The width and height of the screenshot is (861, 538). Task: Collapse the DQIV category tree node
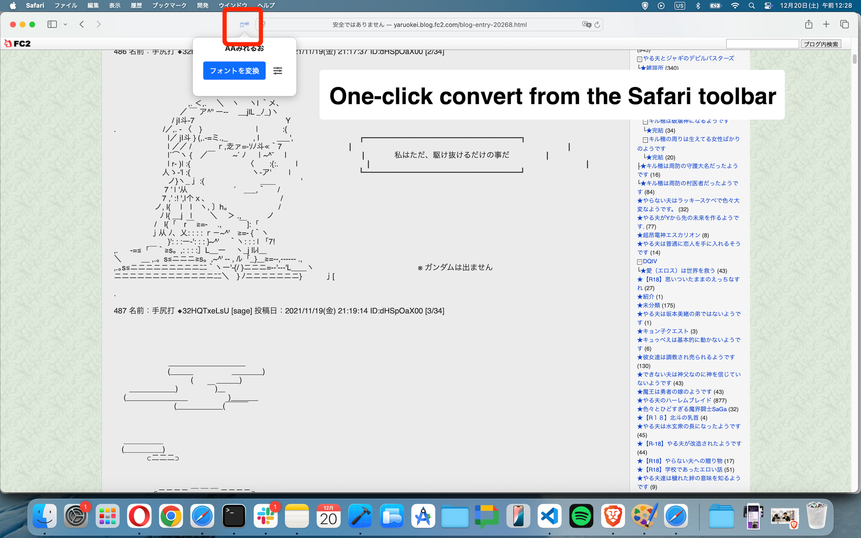pyautogui.click(x=639, y=262)
